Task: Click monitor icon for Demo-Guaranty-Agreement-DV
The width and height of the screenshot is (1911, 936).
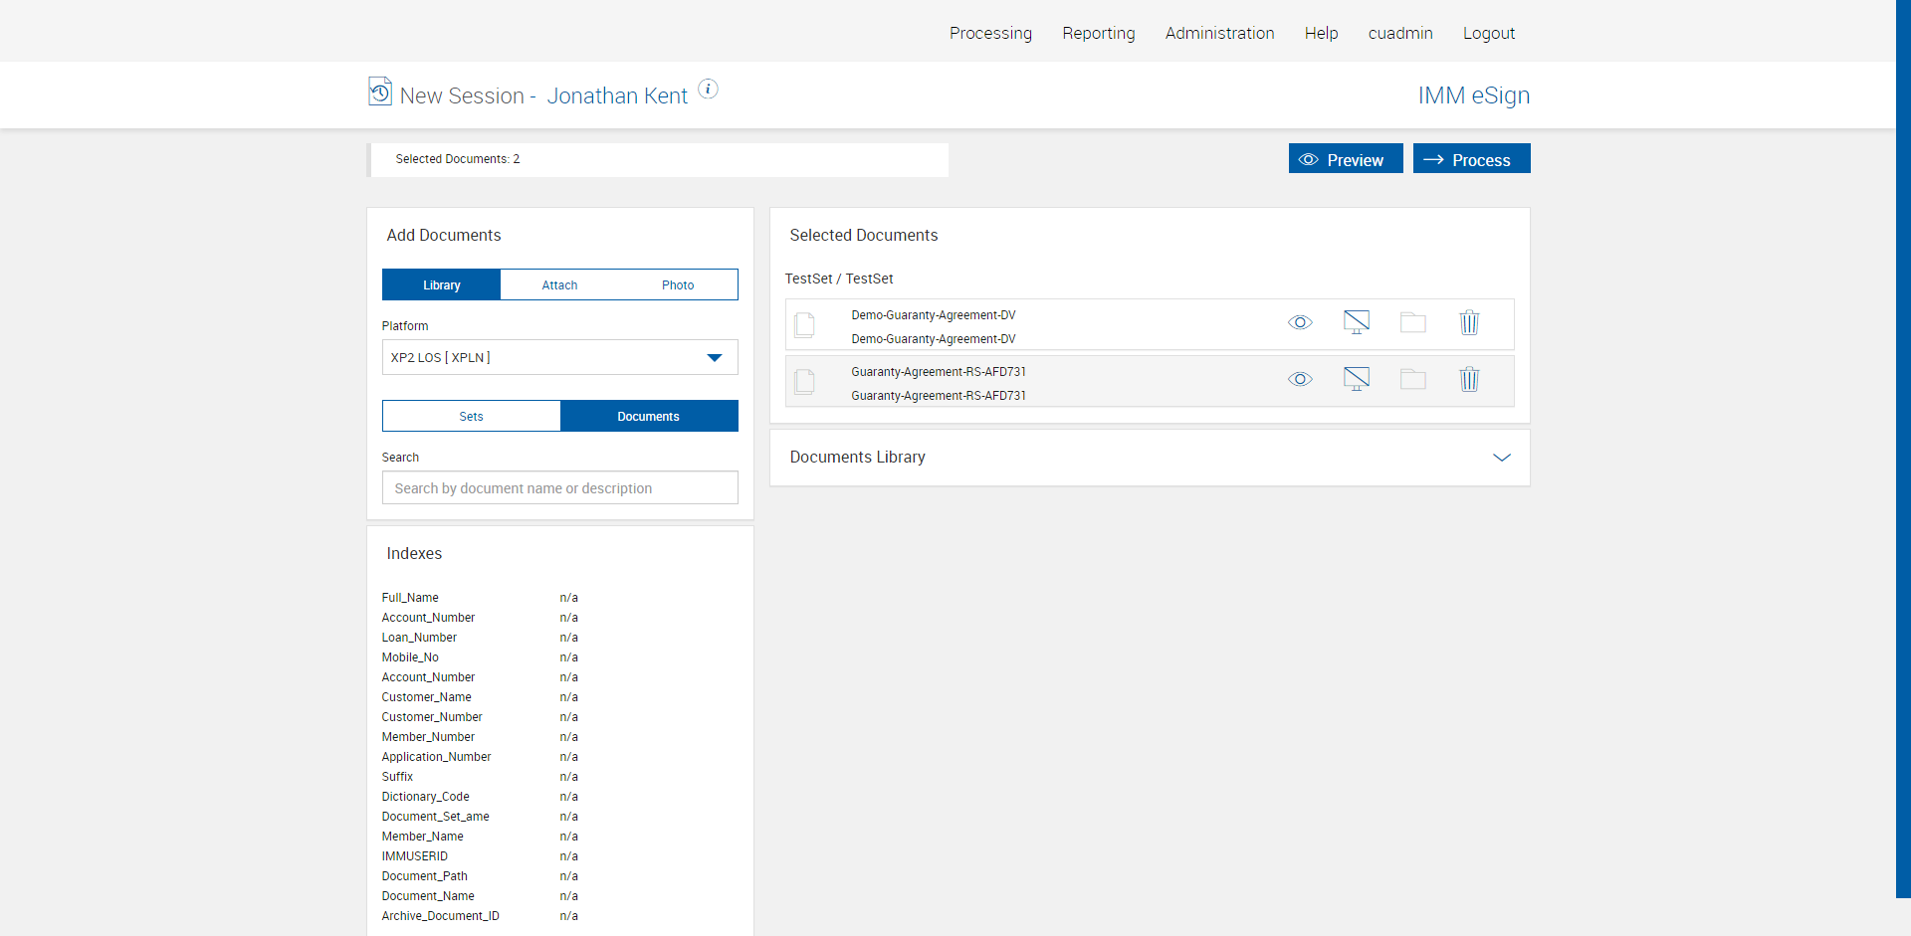Action: [x=1356, y=323]
